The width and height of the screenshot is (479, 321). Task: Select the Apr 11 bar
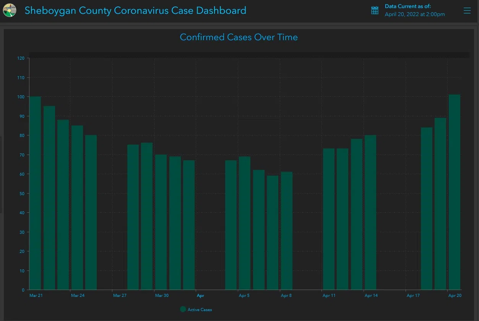pos(328,219)
